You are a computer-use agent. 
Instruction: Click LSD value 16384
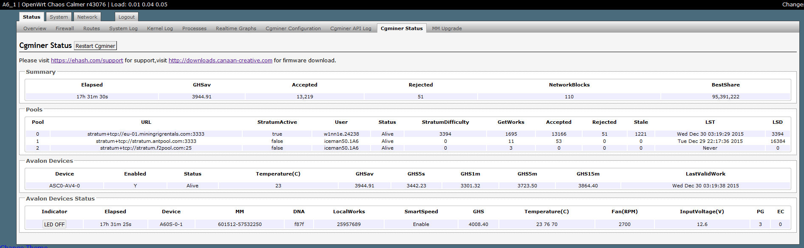pyautogui.click(x=778, y=141)
